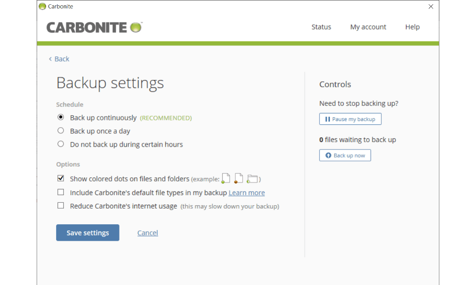This screenshot has height=285, width=476.
Task: Uncheck Show colored dots on files
Action: click(60, 179)
